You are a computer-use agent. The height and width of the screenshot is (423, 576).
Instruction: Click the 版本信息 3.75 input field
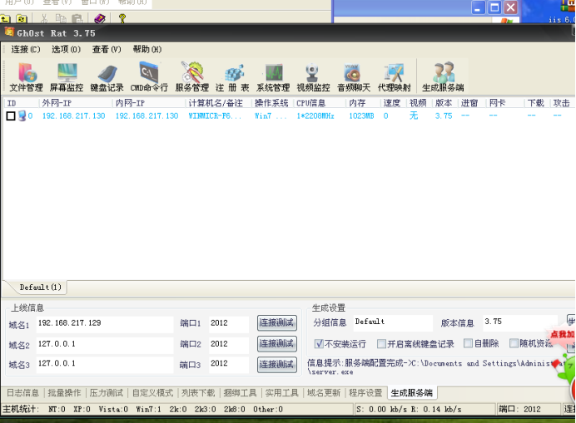(x=520, y=322)
